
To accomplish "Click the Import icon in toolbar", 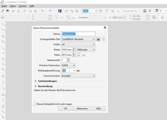I will [67, 11].
